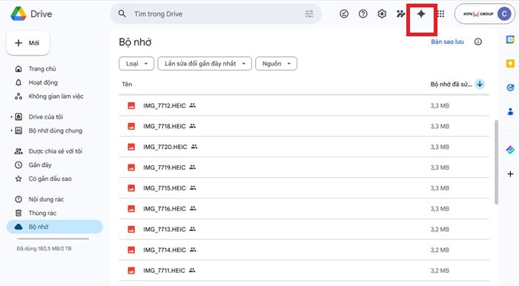Open Google Tasks side panel icon
The width and height of the screenshot is (519, 286).
tap(510, 87)
